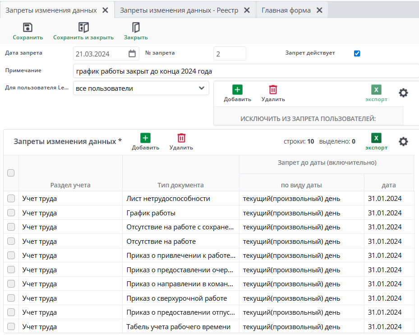The height and width of the screenshot is (335, 419).
Task: Click the Закрыть door icon
Action: tap(136, 28)
